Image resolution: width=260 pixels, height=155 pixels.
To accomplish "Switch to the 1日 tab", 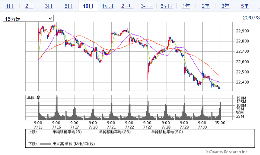I will click(x=9, y=6).
